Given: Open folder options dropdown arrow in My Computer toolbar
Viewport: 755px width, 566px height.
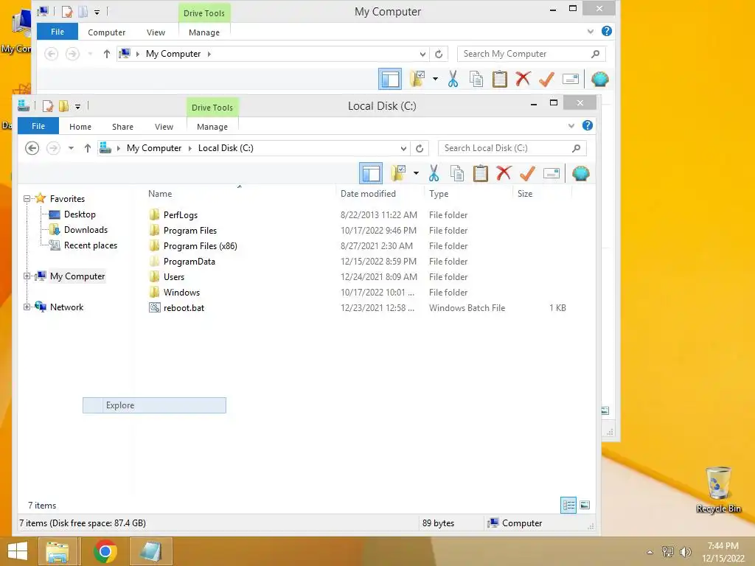Looking at the screenshot, I should pyautogui.click(x=435, y=79).
